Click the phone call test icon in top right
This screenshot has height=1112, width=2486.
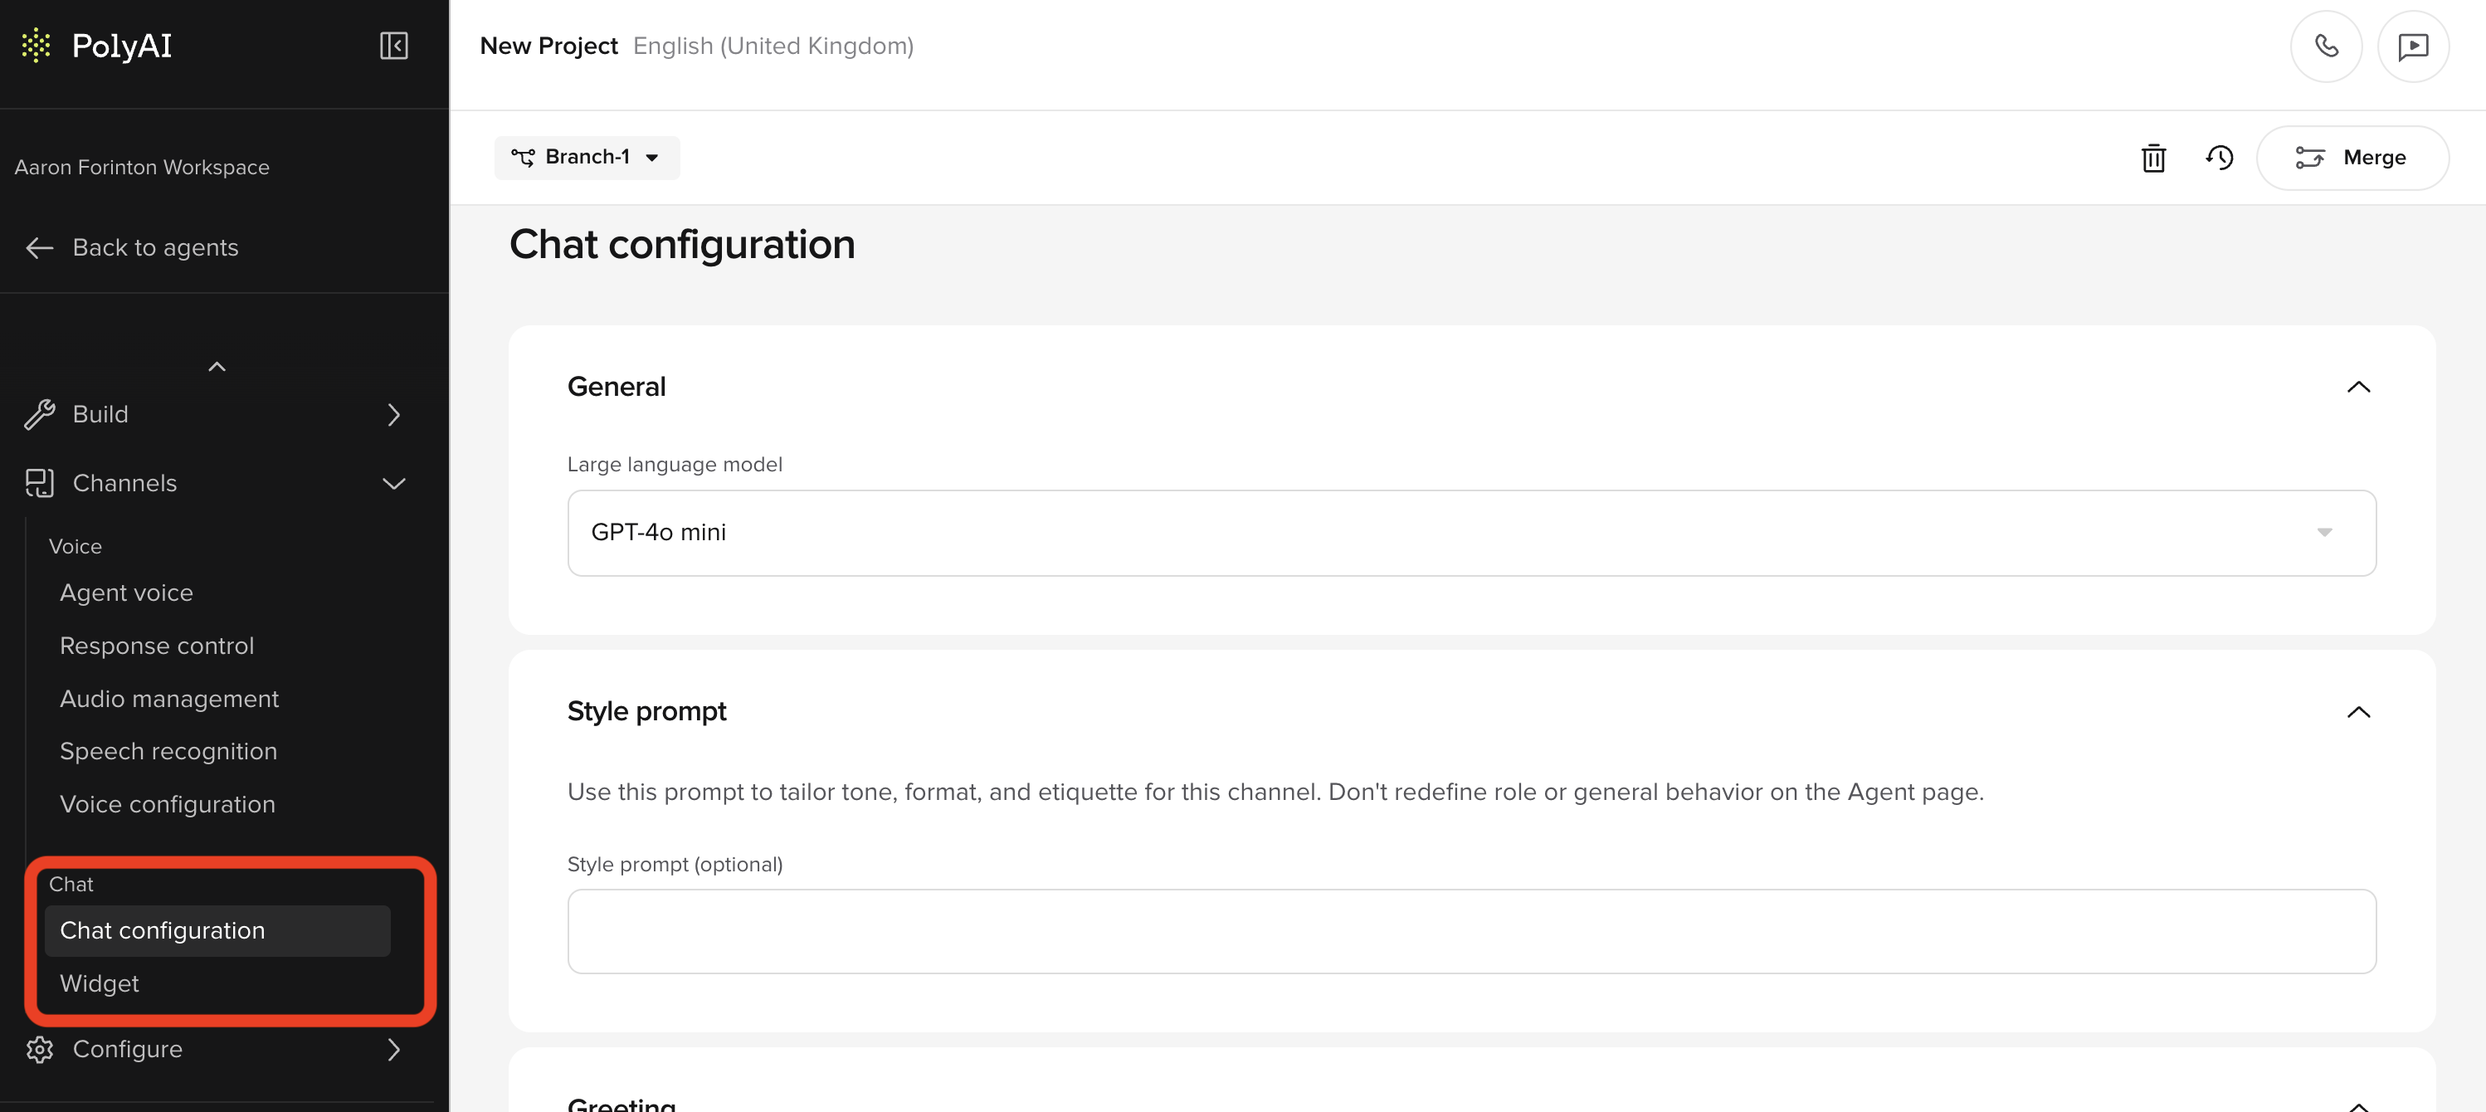point(2326,46)
